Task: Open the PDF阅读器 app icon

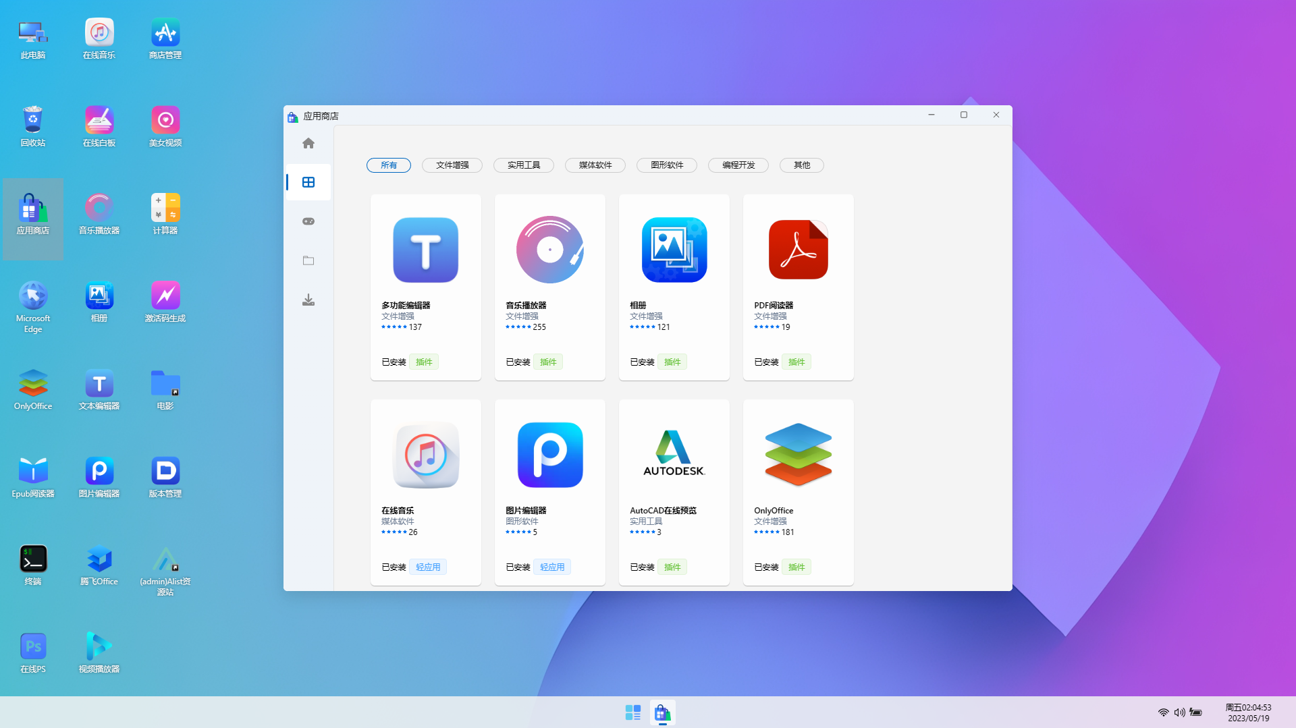Action: click(798, 250)
